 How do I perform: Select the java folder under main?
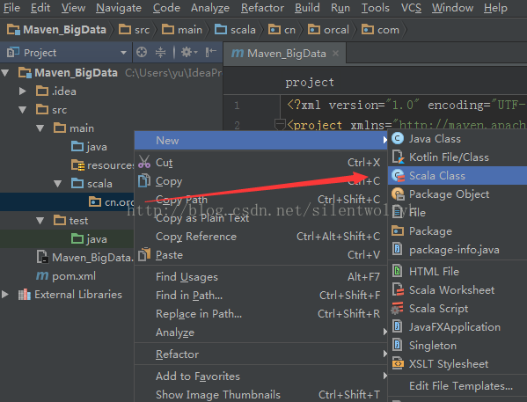coord(97,147)
